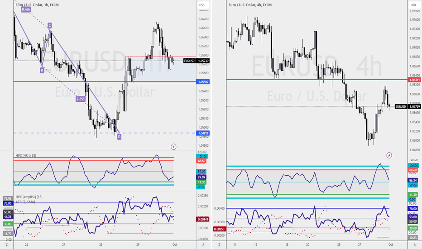This screenshot has height=249, width=422.
Task: Click the 56.24 HSI value on 4h chart
Action: pyautogui.click(x=413, y=180)
